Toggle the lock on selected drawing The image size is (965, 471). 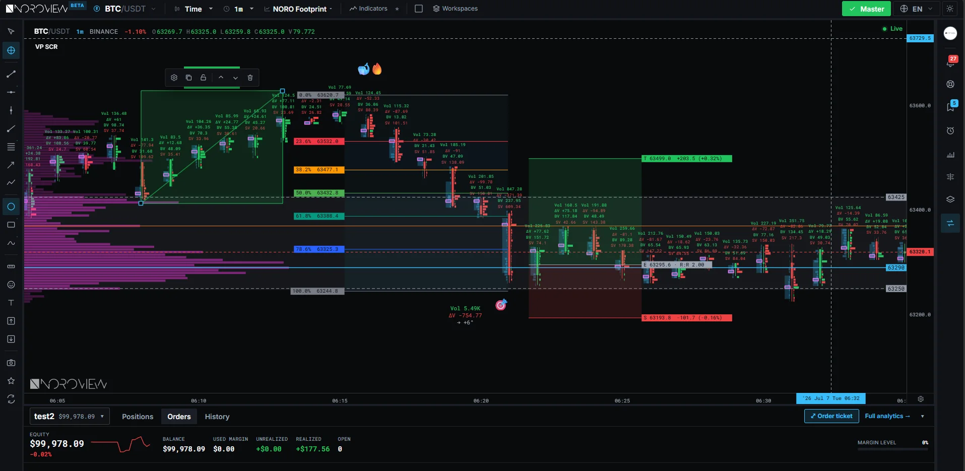pyautogui.click(x=203, y=78)
